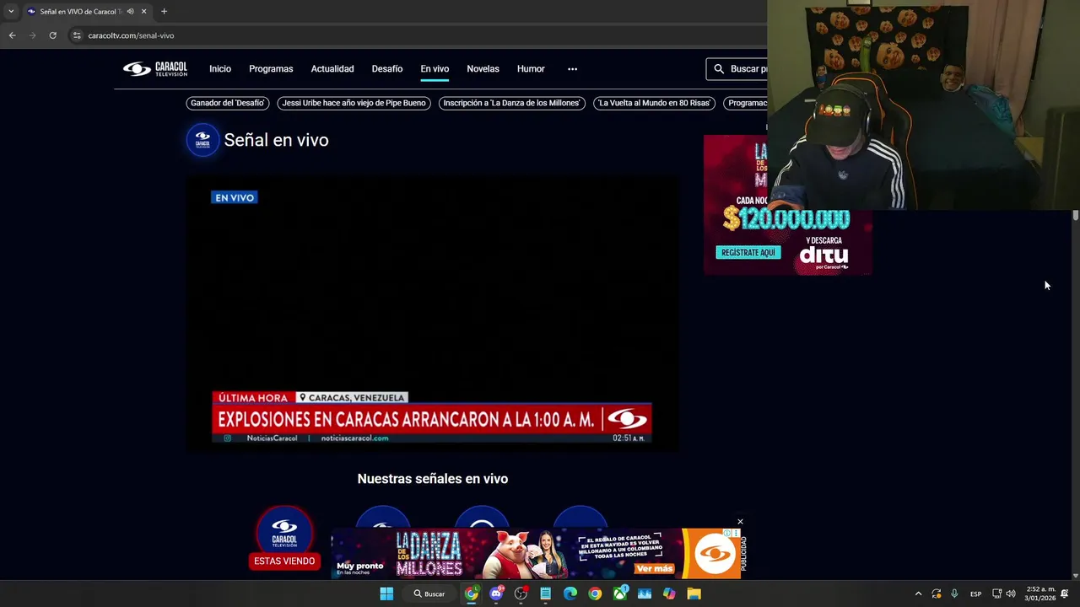Screen dimensions: 1080x607
Task: Click the Ganador del 'Desafío' tag
Action: (x=228, y=103)
